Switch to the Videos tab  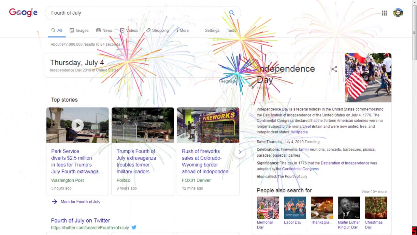pos(129,30)
